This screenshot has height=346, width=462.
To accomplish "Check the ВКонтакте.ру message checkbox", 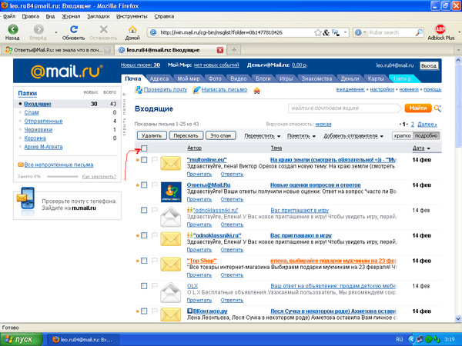I will click(x=144, y=311).
